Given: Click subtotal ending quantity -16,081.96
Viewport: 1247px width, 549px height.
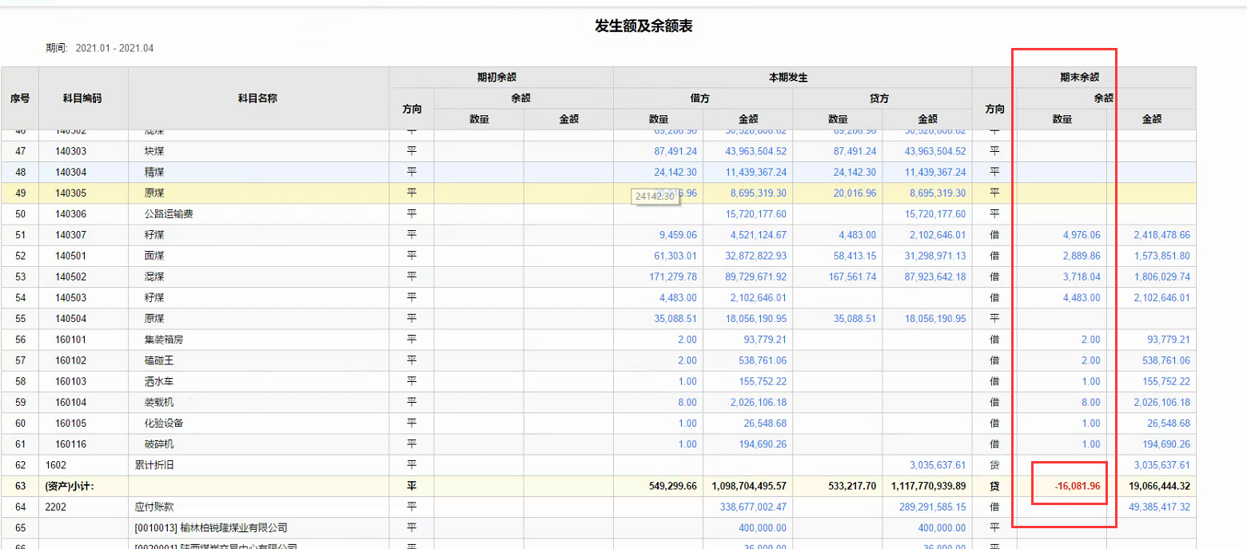Looking at the screenshot, I should pos(1078,486).
